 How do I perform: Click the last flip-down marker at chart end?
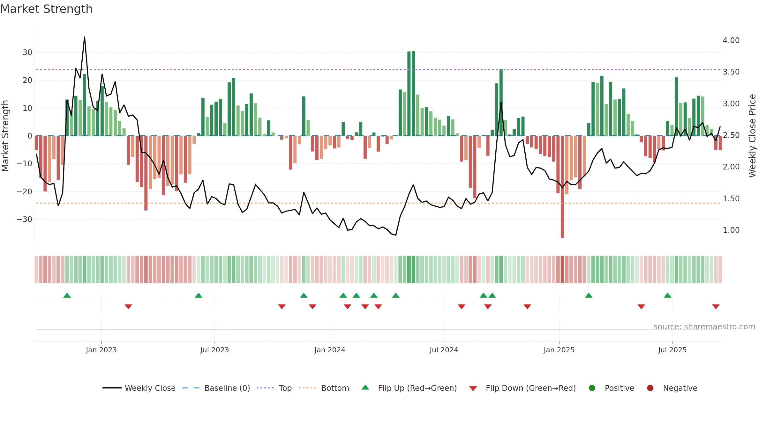716,306
